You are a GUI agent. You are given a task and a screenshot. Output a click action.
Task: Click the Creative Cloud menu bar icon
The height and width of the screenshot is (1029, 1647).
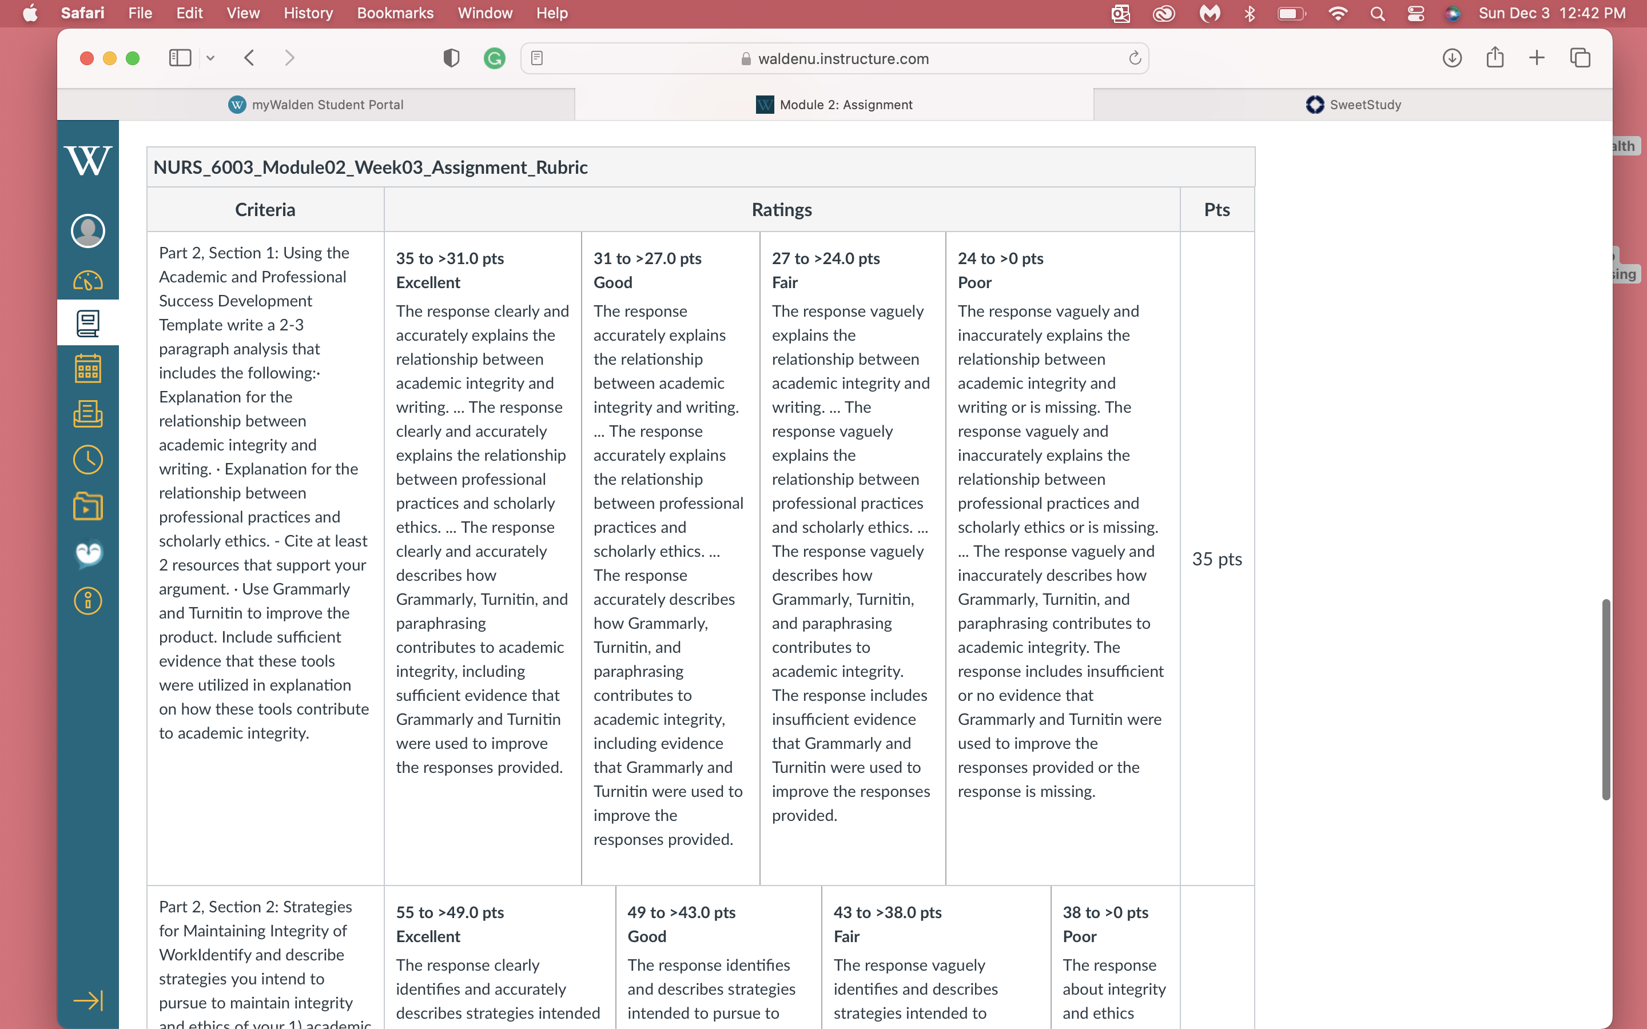point(1164,14)
